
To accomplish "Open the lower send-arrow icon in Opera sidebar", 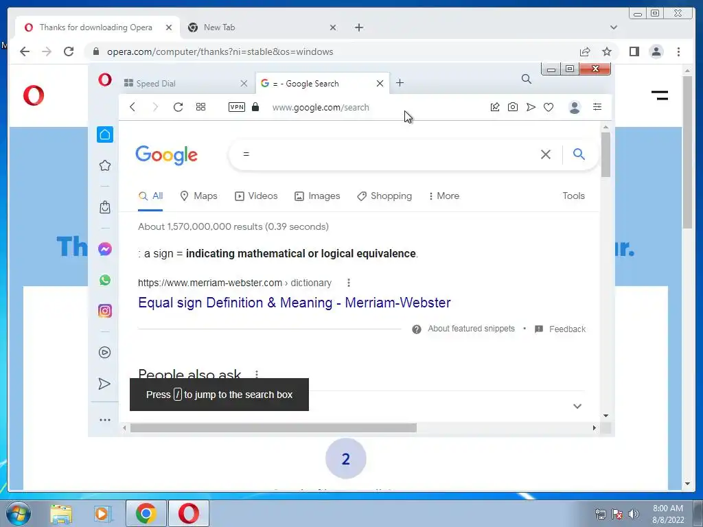I will click(104, 384).
